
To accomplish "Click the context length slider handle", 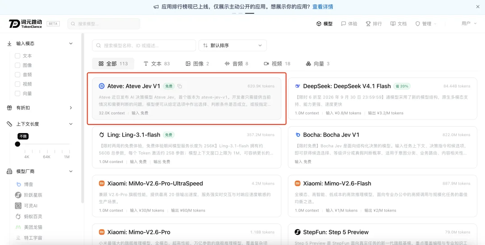I will coord(18,144).
